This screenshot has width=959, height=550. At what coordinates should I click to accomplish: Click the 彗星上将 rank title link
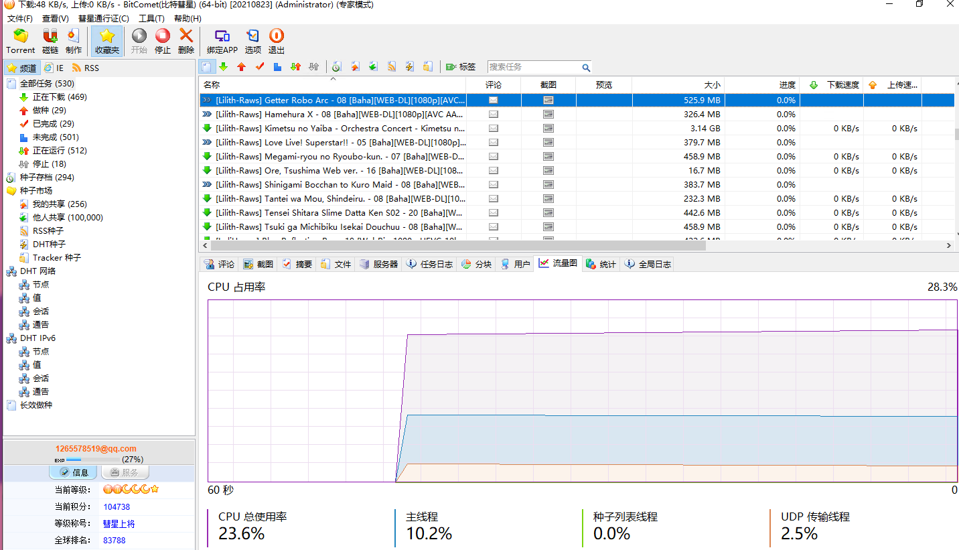click(x=119, y=524)
